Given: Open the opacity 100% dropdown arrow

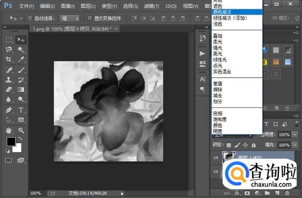Looking at the screenshot, I should [x=294, y=135].
